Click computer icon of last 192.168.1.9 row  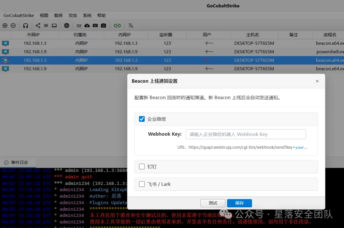[x=5, y=68]
